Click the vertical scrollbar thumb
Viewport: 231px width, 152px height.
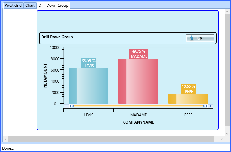point(227,70)
